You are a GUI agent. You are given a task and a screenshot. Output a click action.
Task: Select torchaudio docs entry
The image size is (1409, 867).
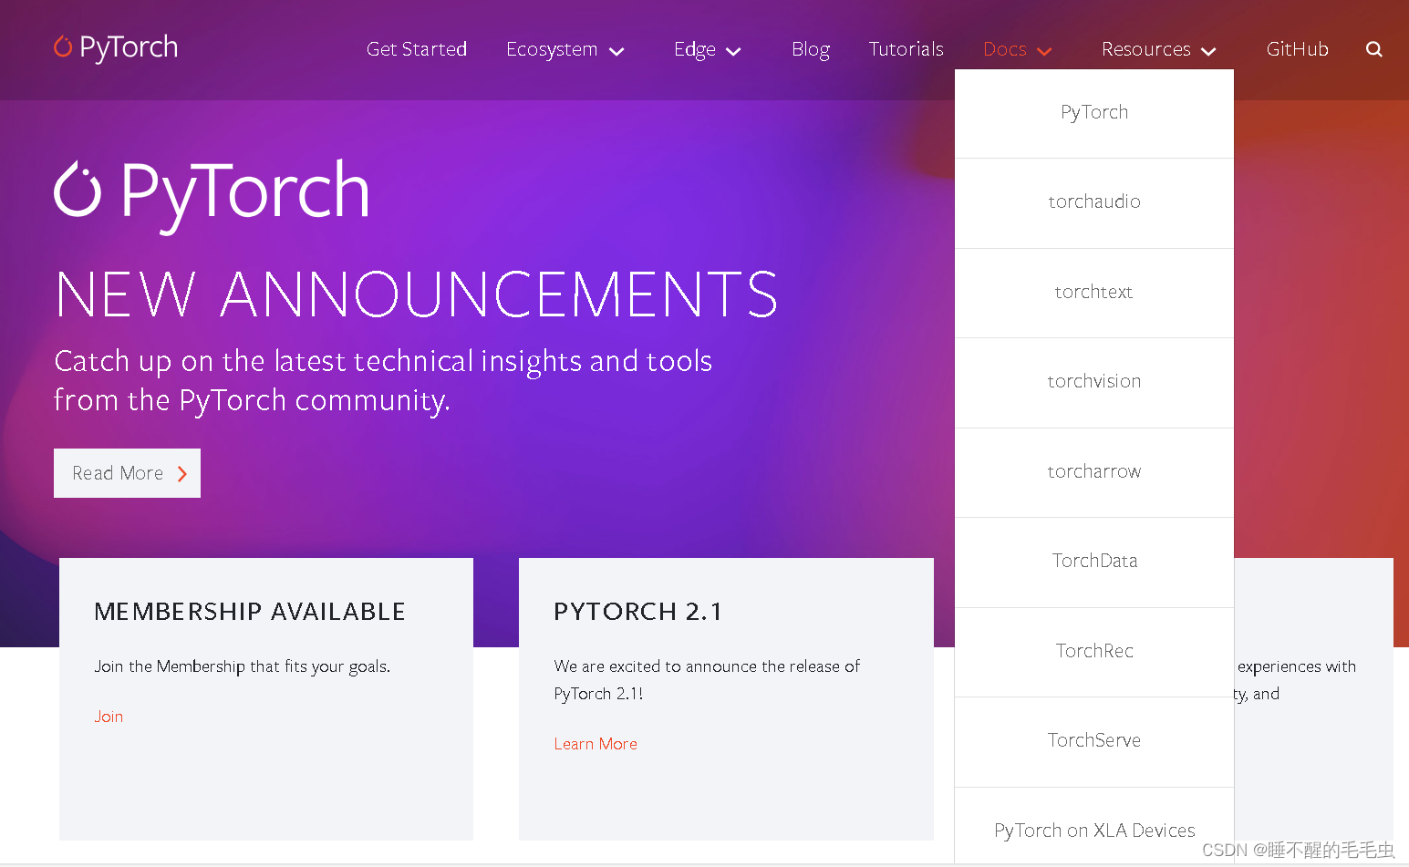[x=1094, y=202]
